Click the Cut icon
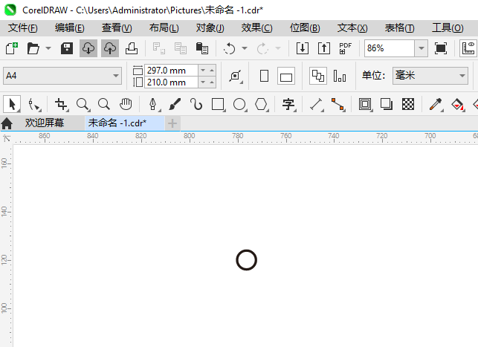The image size is (478, 347). point(159,48)
